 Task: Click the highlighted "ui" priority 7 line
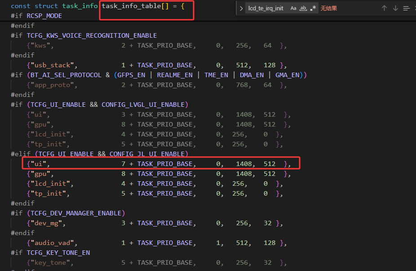click(161, 164)
